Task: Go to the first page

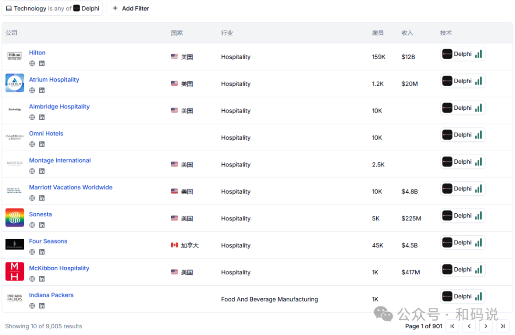Action: coord(452,326)
